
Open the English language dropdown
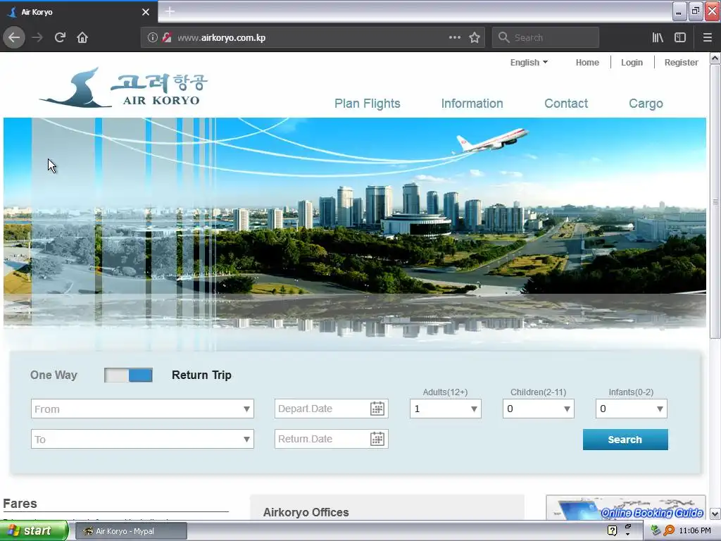point(529,62)
